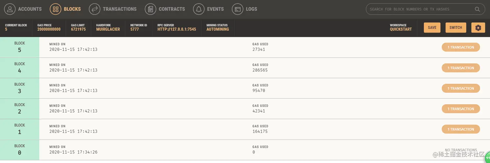Click the Accounts person icon
Viewport: 490px width, 163px height.
[x=10, y=9]
